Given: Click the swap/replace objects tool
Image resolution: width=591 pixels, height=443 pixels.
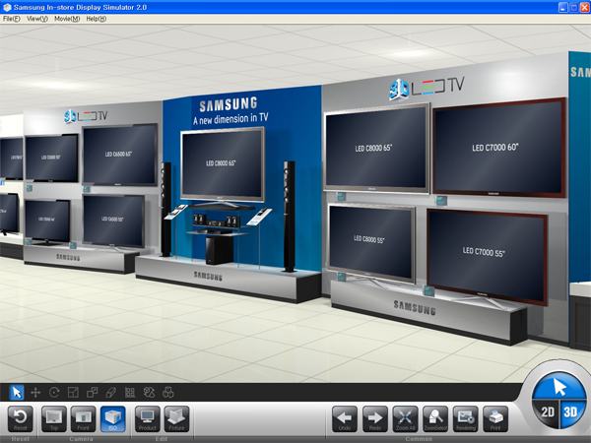Looking at the screenshot, I should (x=149, y=393).
